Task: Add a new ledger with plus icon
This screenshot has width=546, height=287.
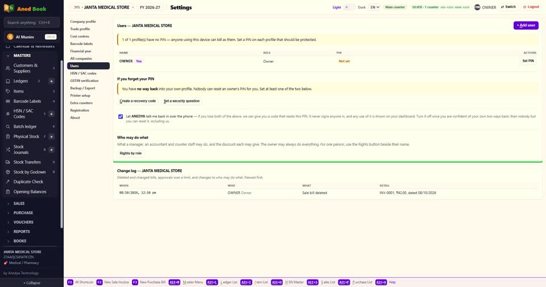Action: pos(51,81)
